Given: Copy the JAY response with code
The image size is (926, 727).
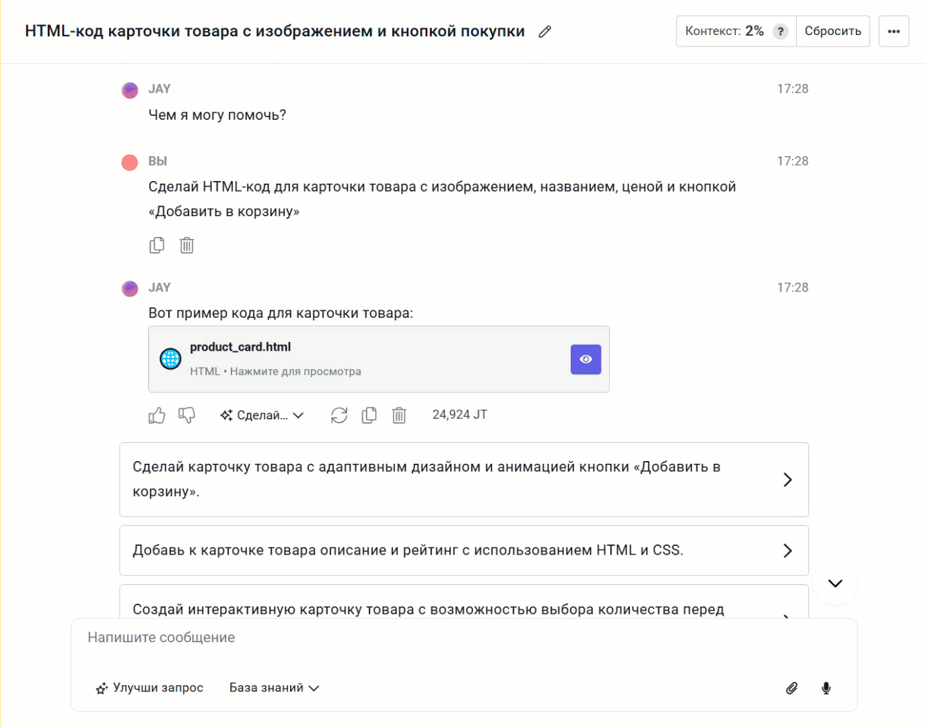Looking at the screenshot, I should point(369,415).
